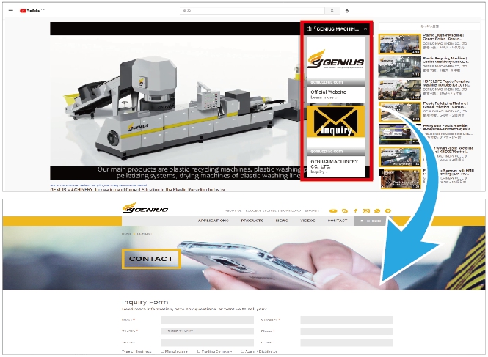Open DOWNLOAD top link
Image resolution: width=488 pixels, height=357 pixels.
291,211
